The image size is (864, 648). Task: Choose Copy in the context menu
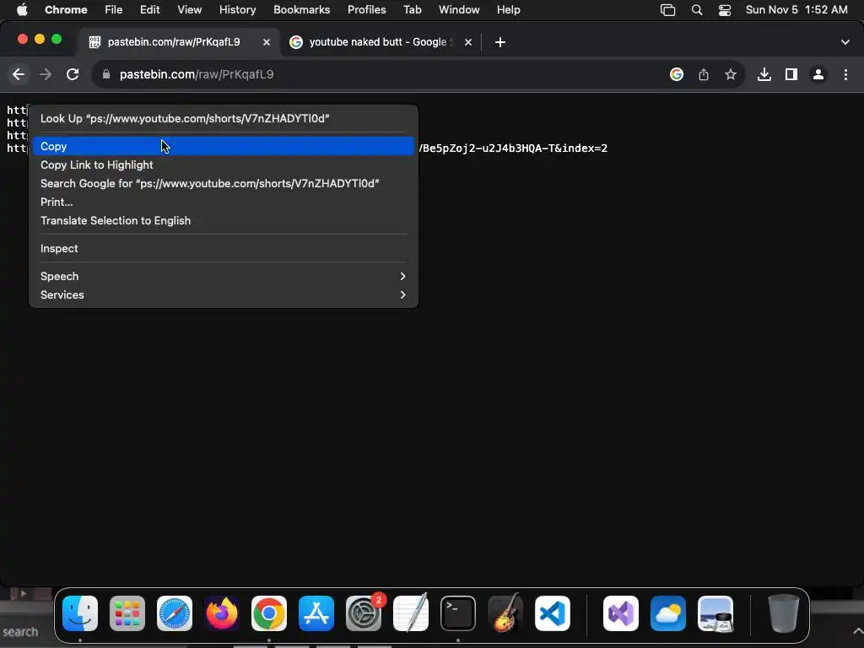[223, 147]
